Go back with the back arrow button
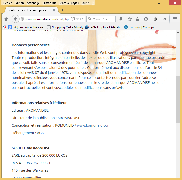The height and width of the screenshot is (180, 182). click(x=15, y=19)
